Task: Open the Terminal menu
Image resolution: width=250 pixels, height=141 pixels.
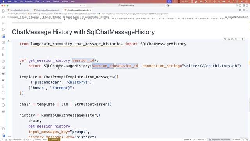Action: (56, 2)
